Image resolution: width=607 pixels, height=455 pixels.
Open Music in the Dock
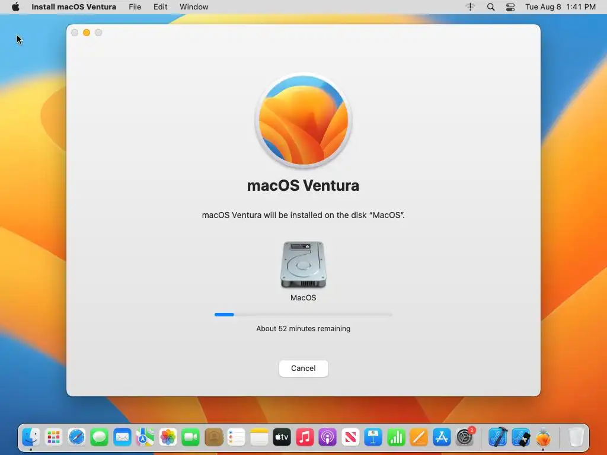(305, 438)
